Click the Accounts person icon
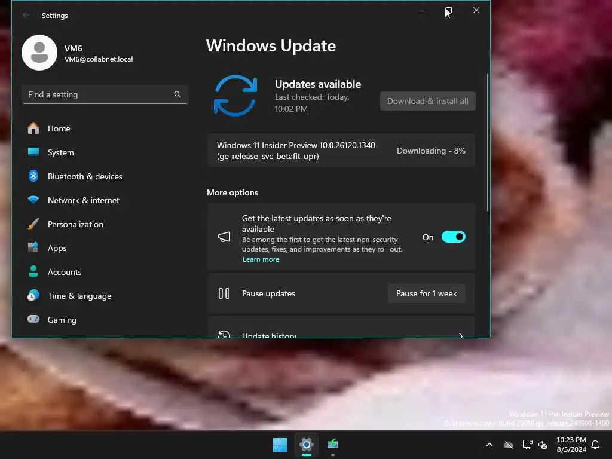The image size is (612, 459). [x=33, y=271]
